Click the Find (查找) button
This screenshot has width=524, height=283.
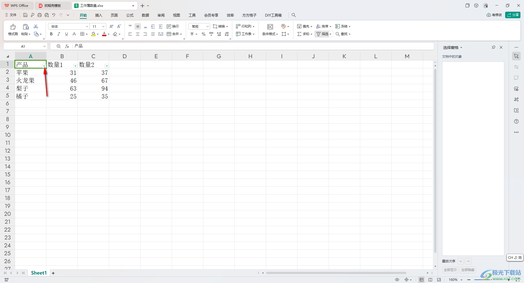point(343,34)
